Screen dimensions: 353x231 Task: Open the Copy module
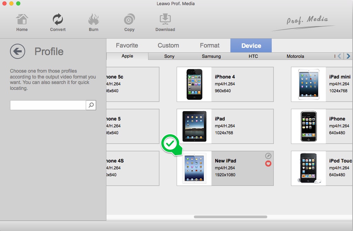[129, 22]
